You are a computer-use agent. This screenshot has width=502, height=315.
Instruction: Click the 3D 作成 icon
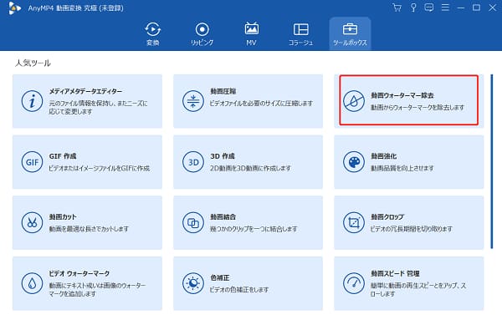point(193,162)
